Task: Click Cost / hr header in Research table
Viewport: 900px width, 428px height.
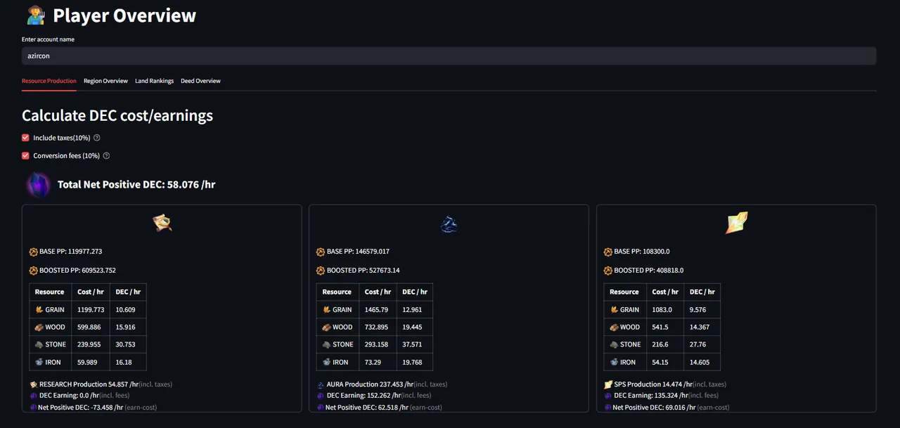Action: (x=91, y=292)
